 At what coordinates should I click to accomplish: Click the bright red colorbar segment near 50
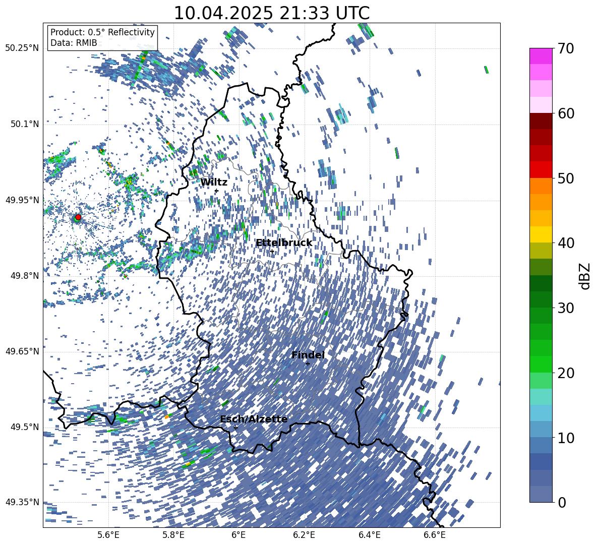tap(541, 170)
